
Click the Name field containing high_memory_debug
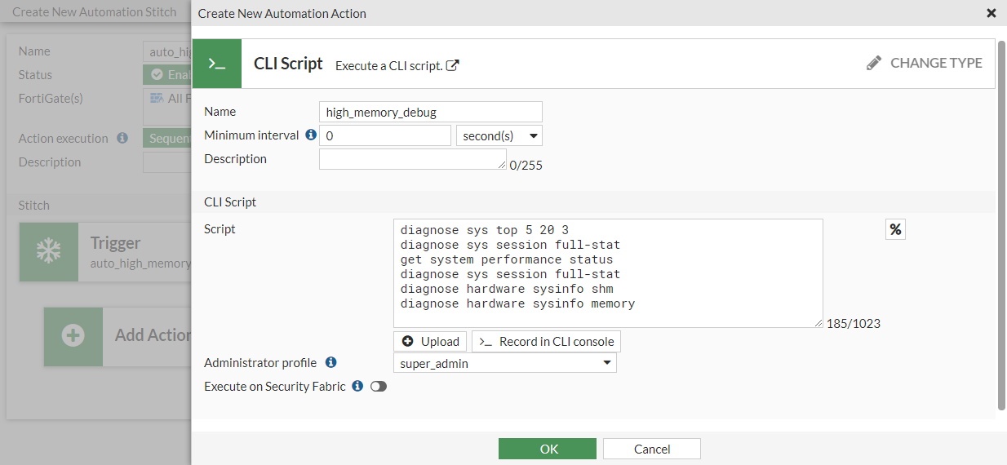430,113
